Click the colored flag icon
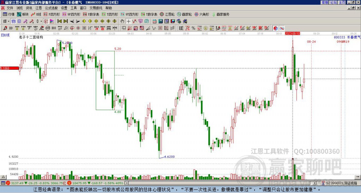The height and width of the screenshot is (193, 361). (x=52, y=21)
